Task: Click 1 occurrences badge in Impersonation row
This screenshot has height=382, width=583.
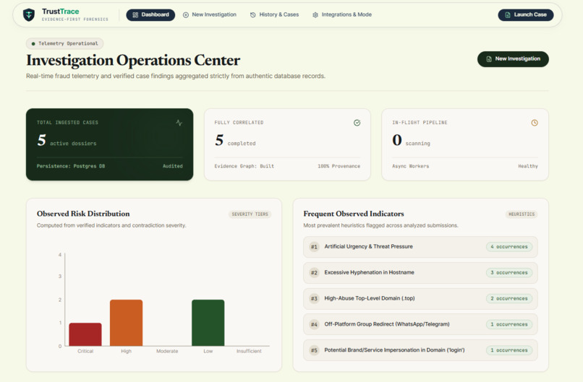Action: tap(509, 350)
